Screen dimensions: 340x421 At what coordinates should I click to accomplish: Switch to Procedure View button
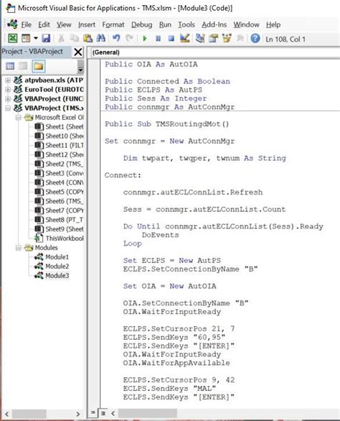click(93, 412)
